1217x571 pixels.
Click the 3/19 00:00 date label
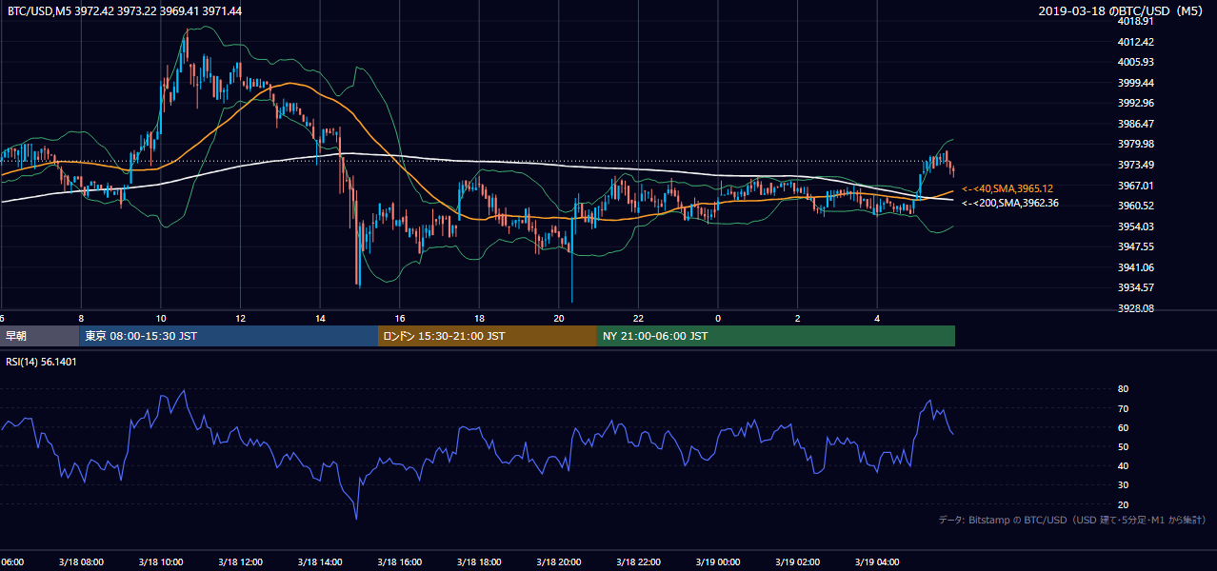click(x=717, y=562)
